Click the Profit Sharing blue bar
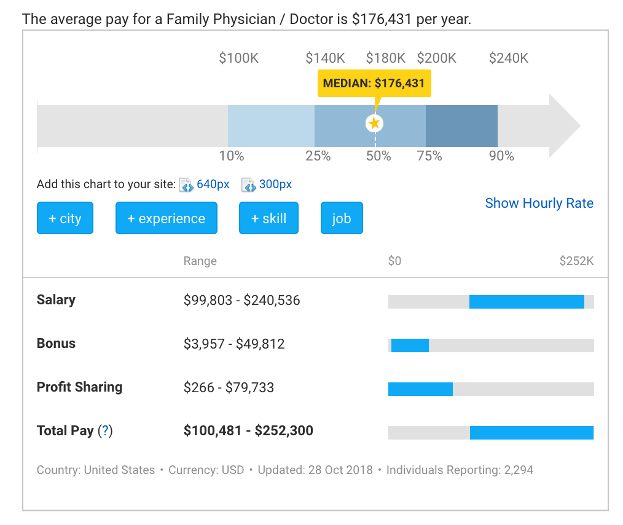The height and width of the screenshot is (525, 623). [x=420, y=389]
